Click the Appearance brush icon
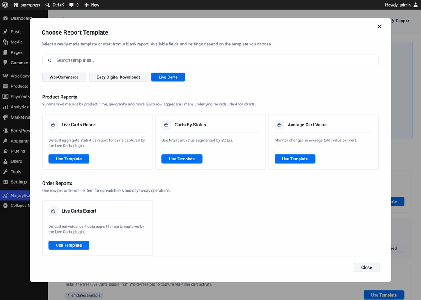This screenshot has height=300, width=421. (x=5, y=141)
